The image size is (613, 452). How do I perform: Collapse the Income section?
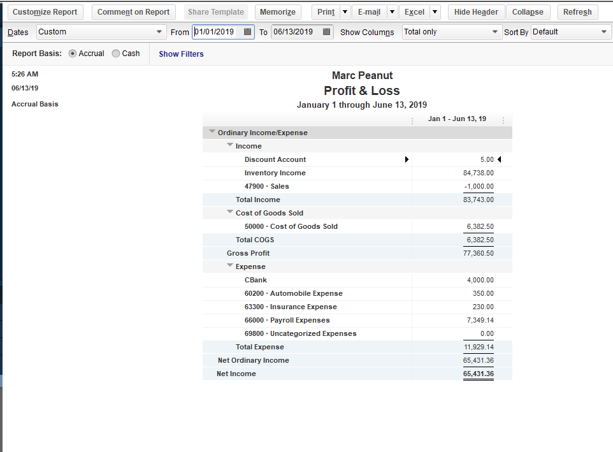click(230, 145)
